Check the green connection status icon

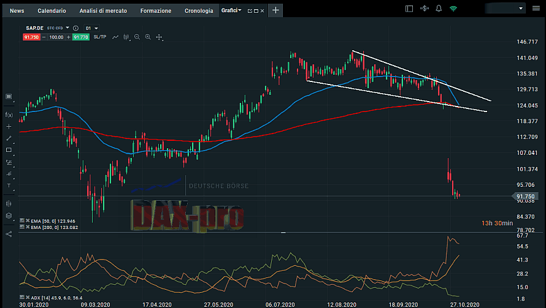tap(453, 9)
